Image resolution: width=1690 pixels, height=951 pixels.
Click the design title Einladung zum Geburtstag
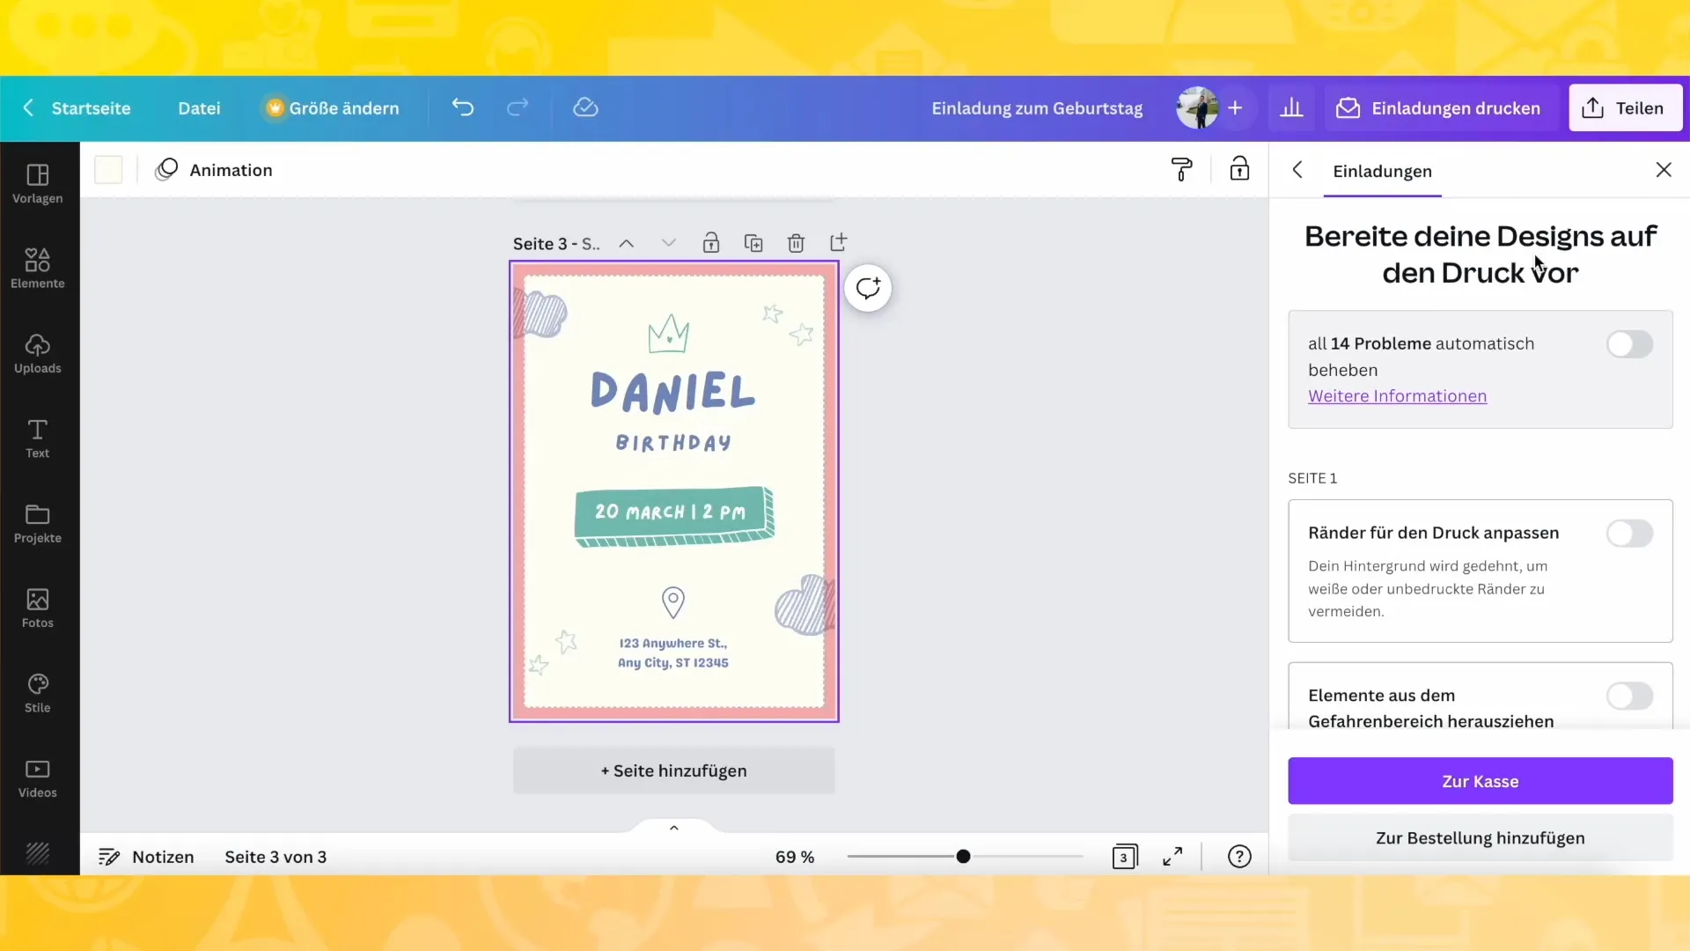[x=1037, y=107]
